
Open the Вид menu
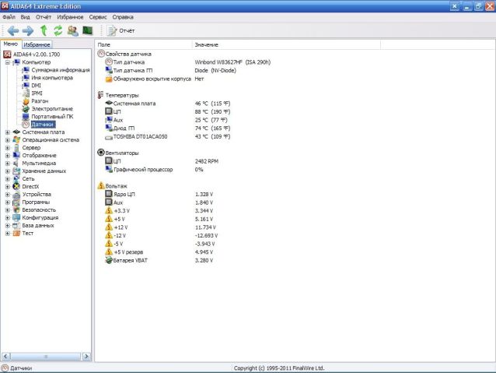pyautogui.click(x=26, y=17)
